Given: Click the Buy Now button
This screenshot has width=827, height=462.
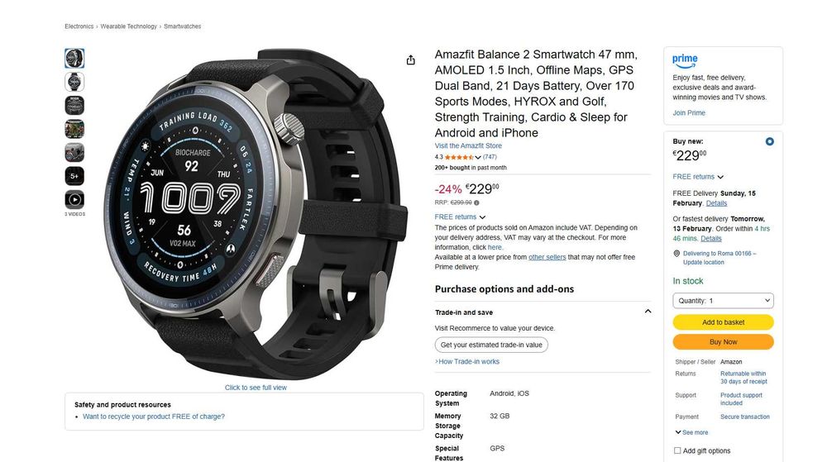Looking at the screenshot, I should pyautogui.click(x=723, y=342).
